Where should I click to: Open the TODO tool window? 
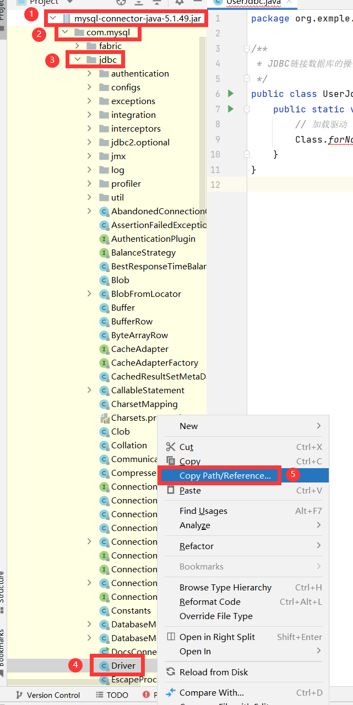[112, 695]
